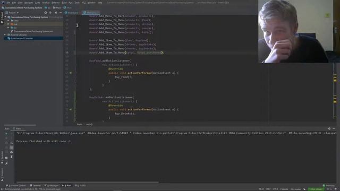
Task: Expand the src folder node
Action: (x=8, y=28)
